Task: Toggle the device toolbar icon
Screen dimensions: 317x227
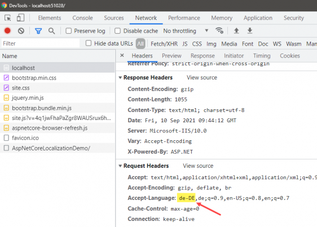Action: tap(20, 18)
